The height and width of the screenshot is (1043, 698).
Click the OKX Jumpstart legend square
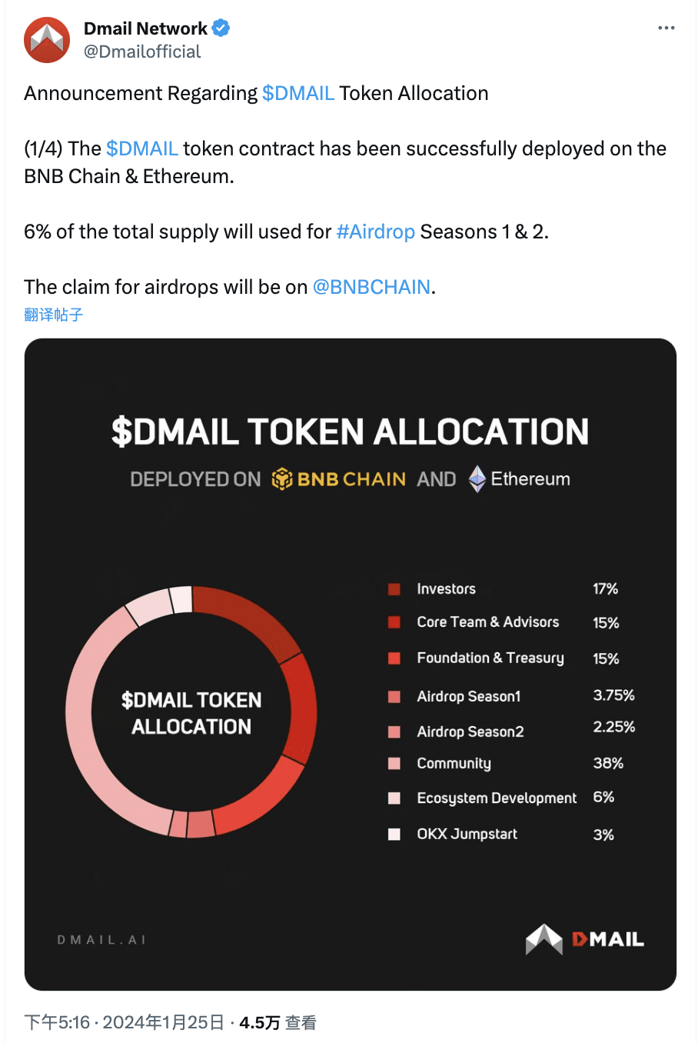coord(394,834)
